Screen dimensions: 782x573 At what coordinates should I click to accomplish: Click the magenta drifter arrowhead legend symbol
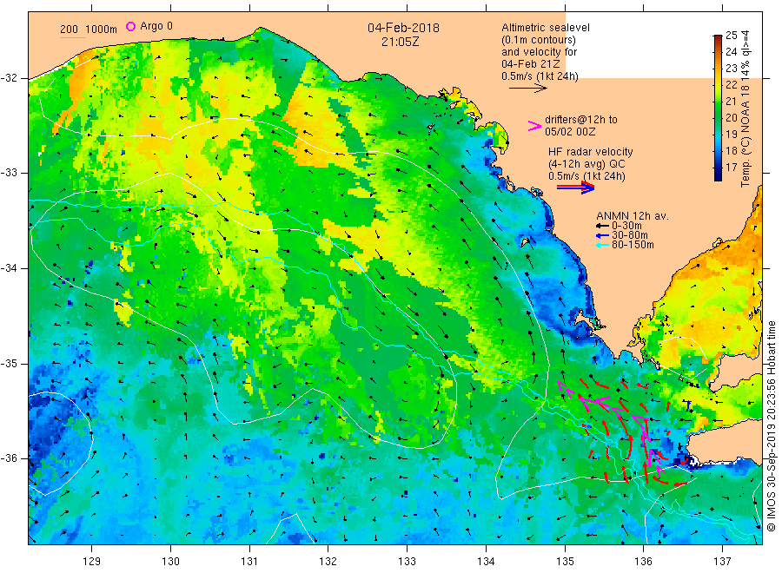coord(534,126)
